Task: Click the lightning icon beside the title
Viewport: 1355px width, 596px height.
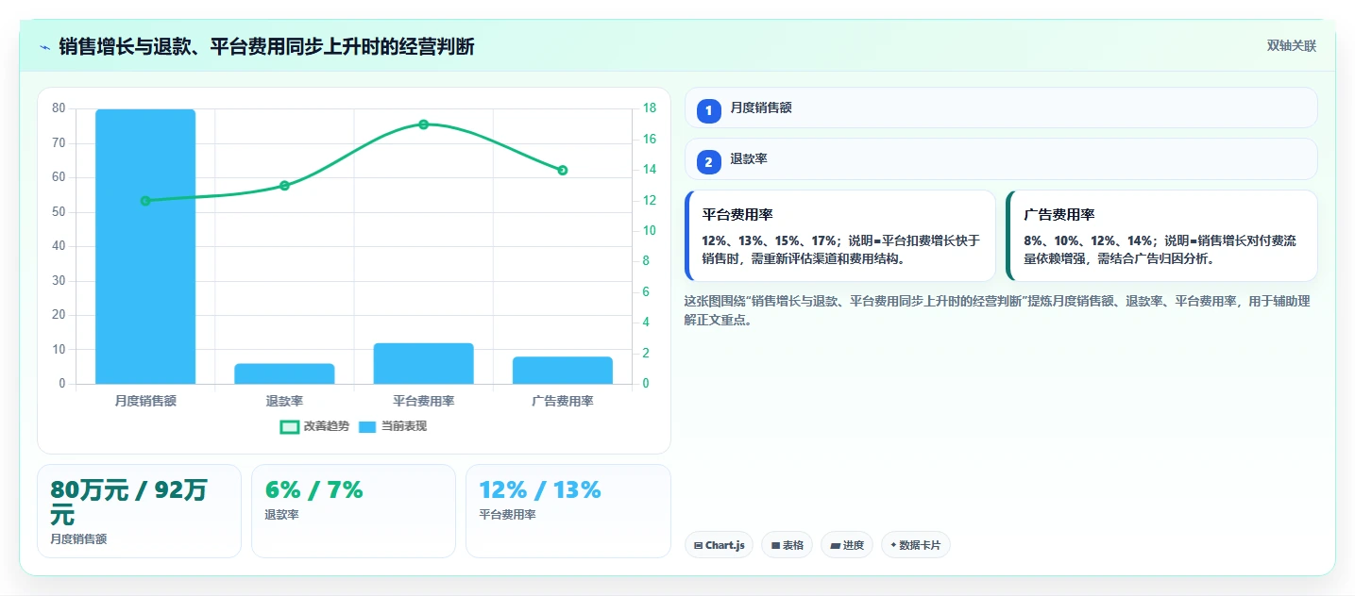Action: (44, 46)
